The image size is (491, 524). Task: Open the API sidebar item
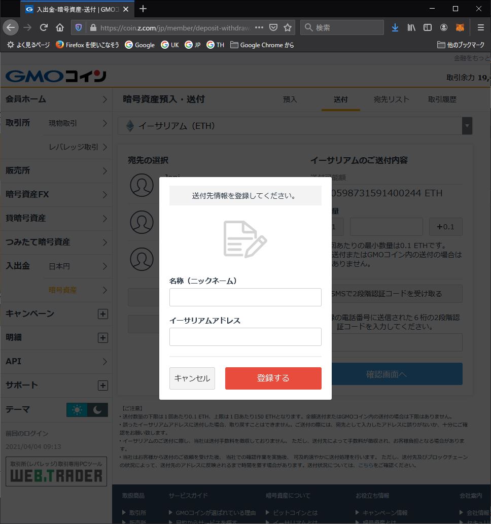(x=56, y=362)
